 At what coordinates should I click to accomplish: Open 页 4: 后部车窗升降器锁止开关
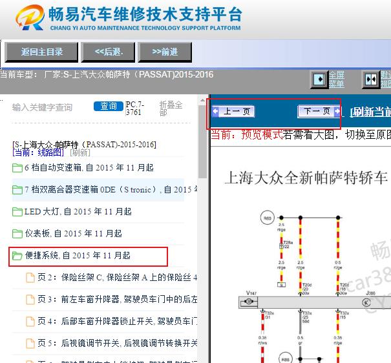[x=118, y=322]
